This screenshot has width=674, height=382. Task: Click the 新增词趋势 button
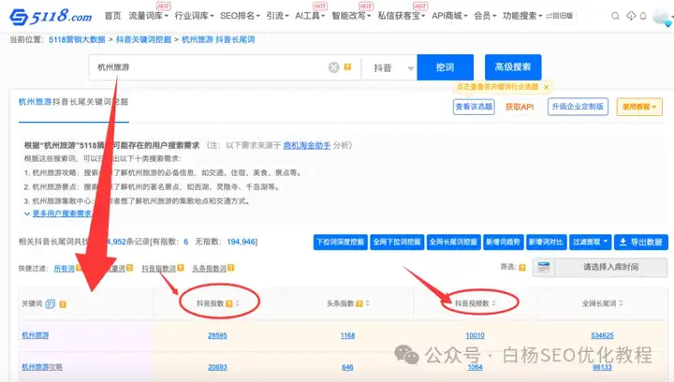503,242
